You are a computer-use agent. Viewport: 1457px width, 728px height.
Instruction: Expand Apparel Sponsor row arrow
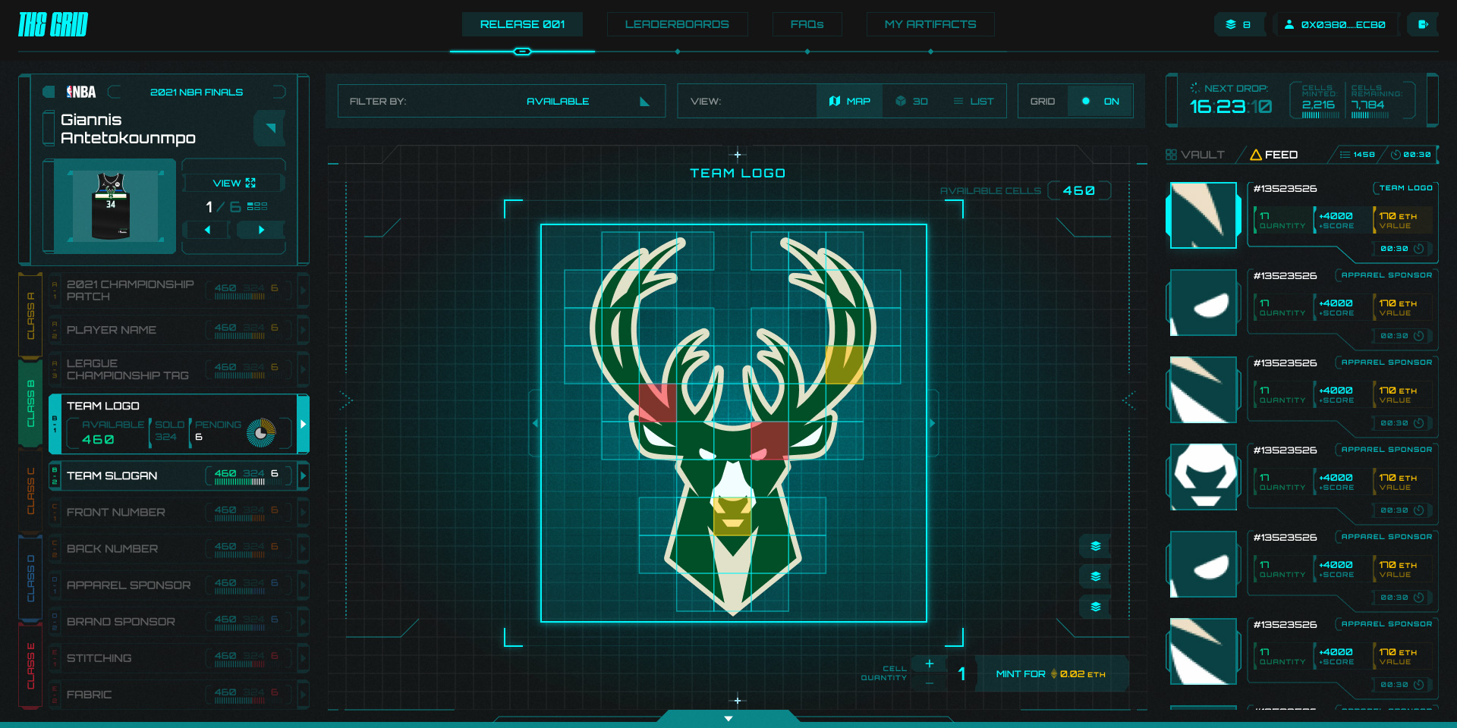coord(304,585)
